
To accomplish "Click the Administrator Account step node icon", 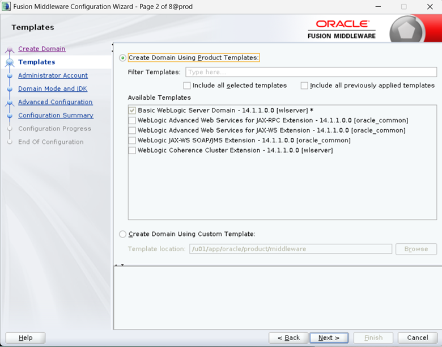I will pos(10,75).
